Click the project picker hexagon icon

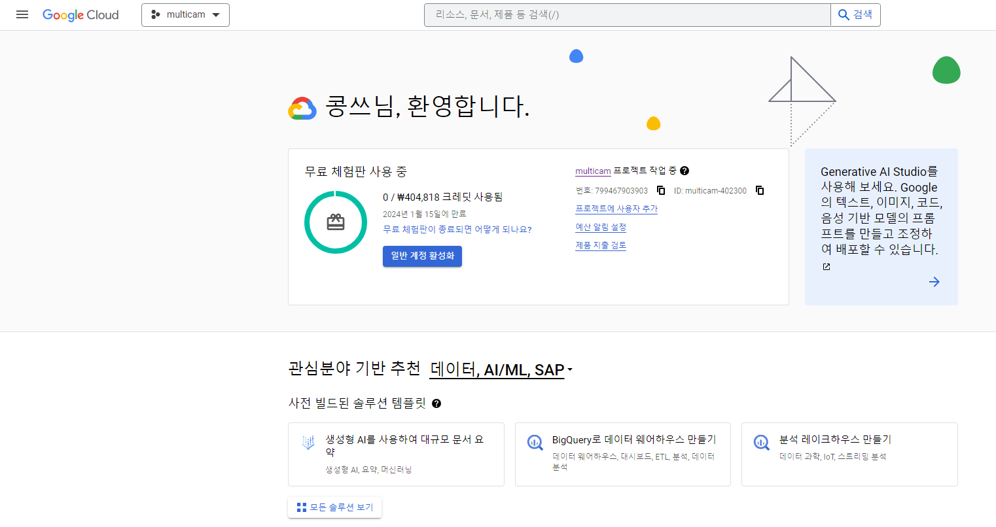tap(155, 14)
